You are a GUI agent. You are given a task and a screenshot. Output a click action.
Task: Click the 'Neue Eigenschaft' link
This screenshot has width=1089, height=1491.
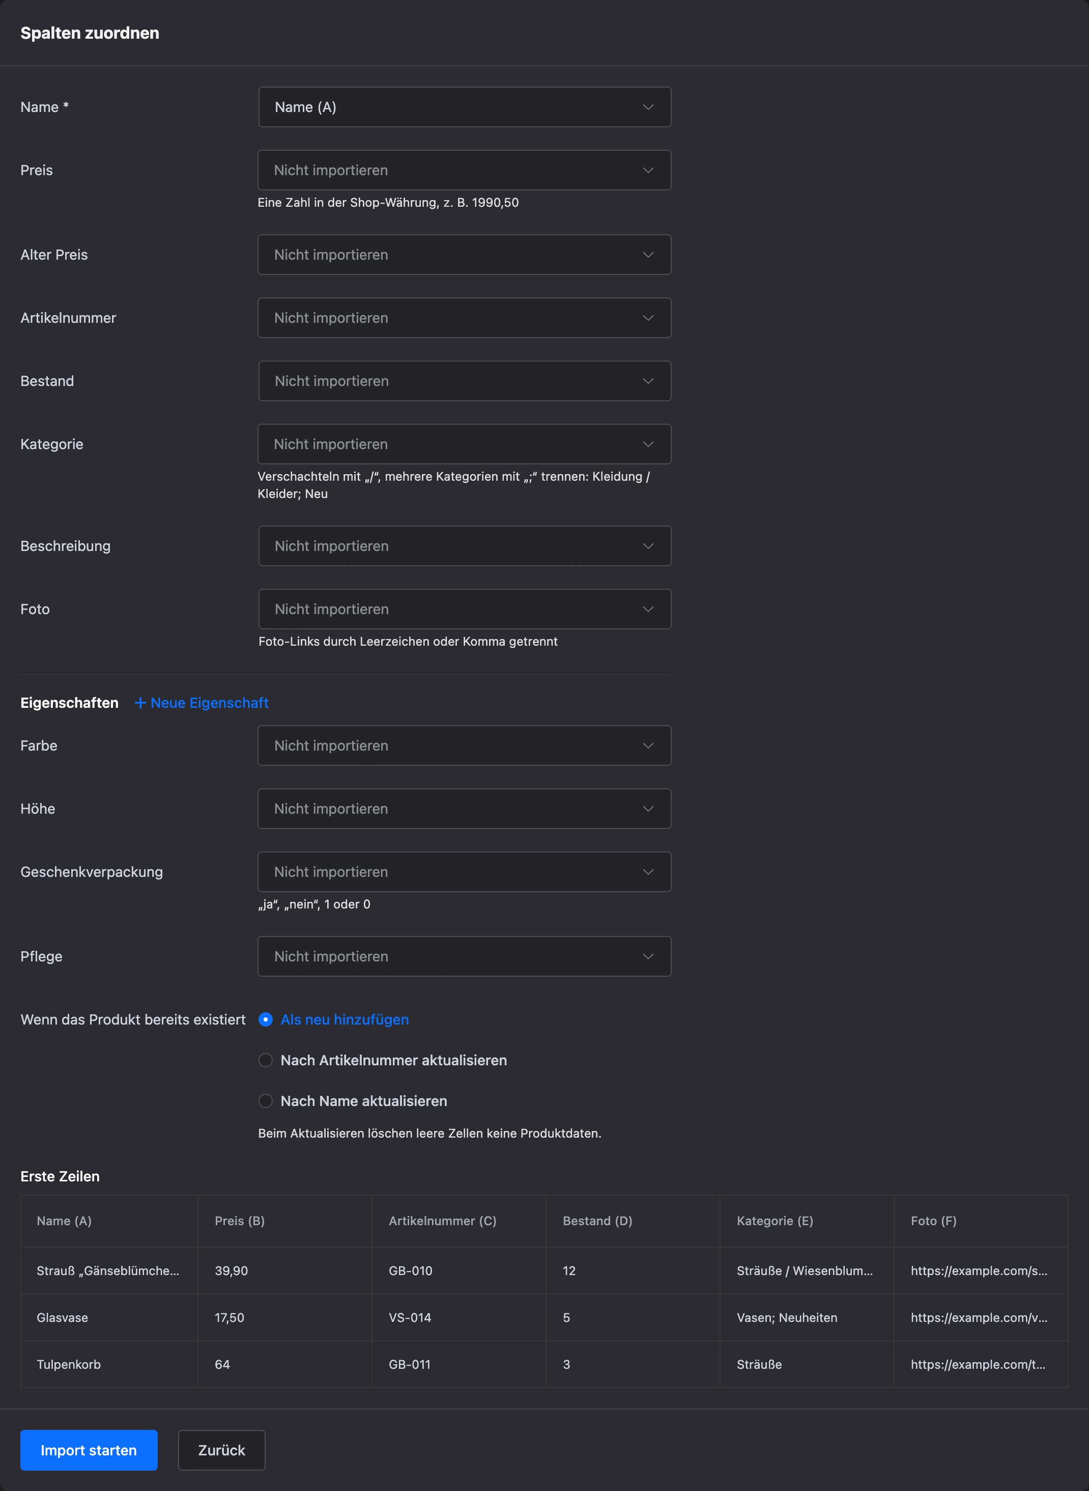(202, 703)
